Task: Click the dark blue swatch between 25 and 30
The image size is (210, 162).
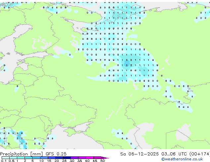Action: pos(67,158)
